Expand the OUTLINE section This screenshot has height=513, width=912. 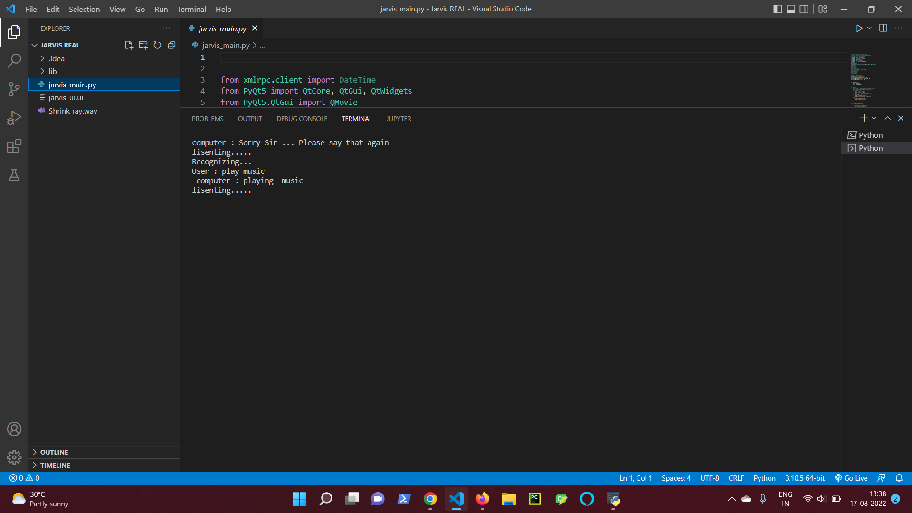[x=104, y=452]
